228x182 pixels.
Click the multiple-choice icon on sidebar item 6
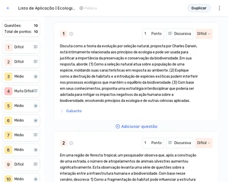click(36, 120)
